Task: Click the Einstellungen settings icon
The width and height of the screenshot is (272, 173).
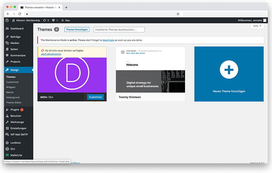Action: (x=7, y=128)
